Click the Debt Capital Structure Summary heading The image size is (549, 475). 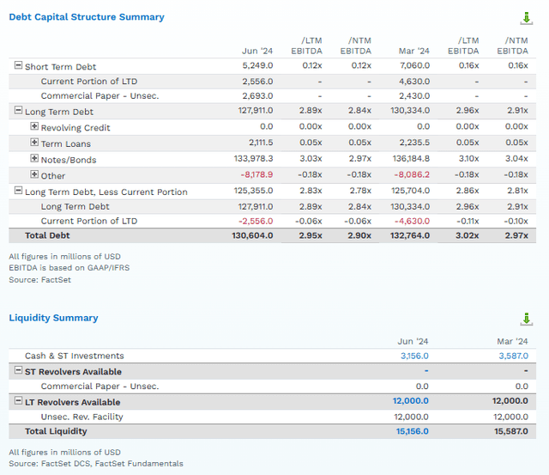[x=86, y=17]
